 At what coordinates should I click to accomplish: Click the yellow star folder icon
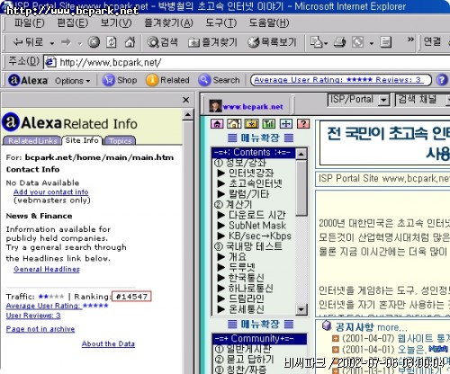[251, 123]
